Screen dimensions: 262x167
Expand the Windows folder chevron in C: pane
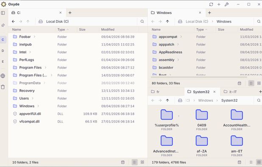coord(38,106)
